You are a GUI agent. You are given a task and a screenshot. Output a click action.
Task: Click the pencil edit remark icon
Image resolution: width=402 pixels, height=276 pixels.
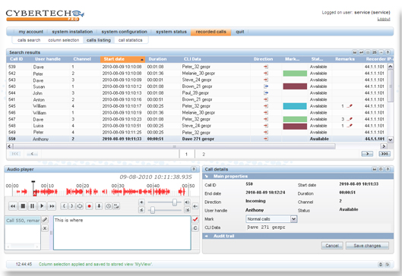pyautogui.click(x=45, y=220)
